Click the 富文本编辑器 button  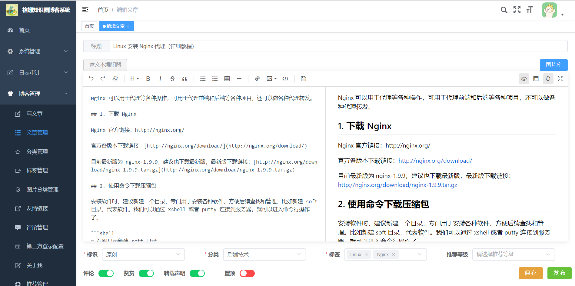click(105, 65)
